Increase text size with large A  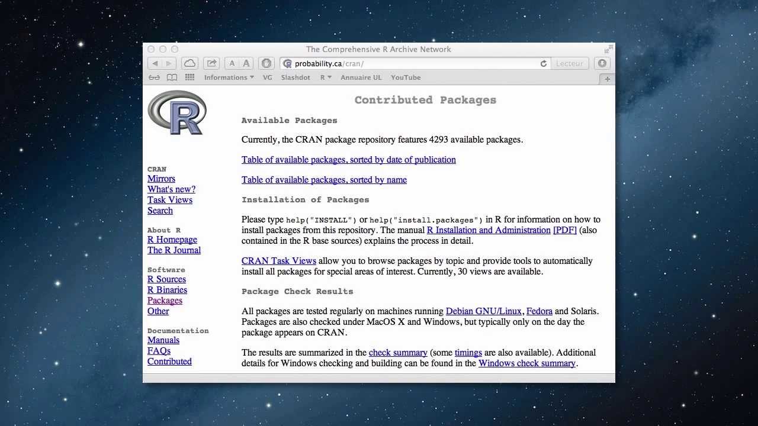click(x=246, y=63)
